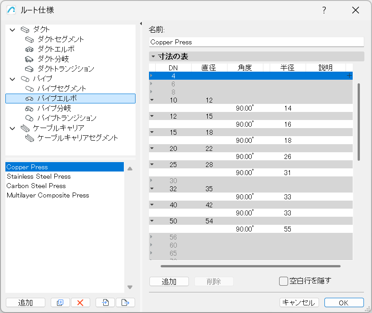Click 追加 button below dimension table
This screenshot has height=313, width=372.
(169, 281)
